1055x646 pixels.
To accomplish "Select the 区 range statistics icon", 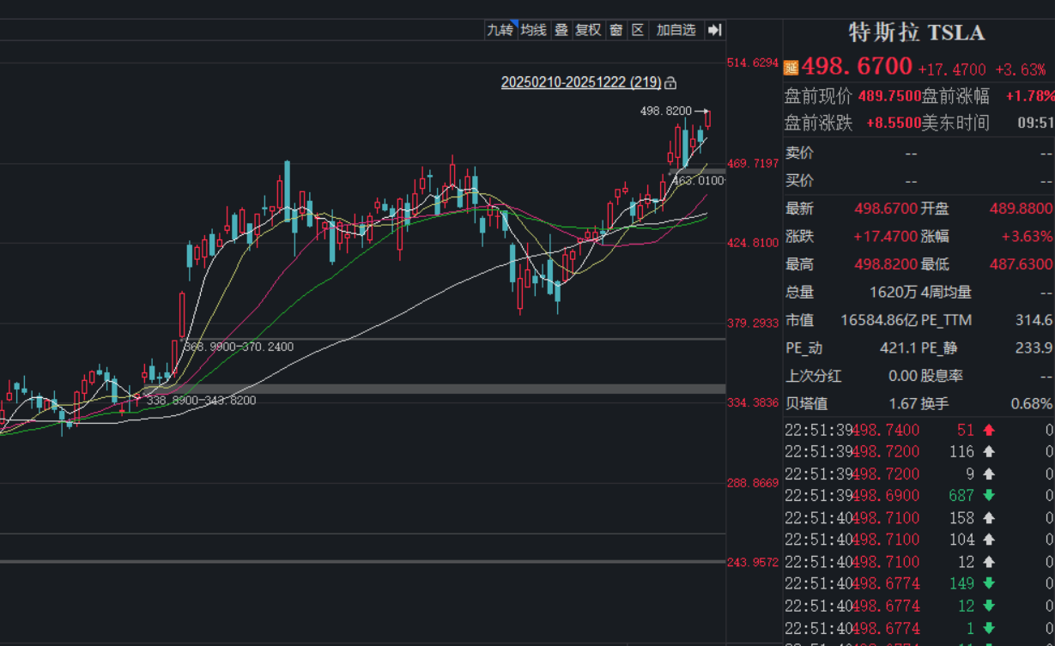I will pos(637,30).
